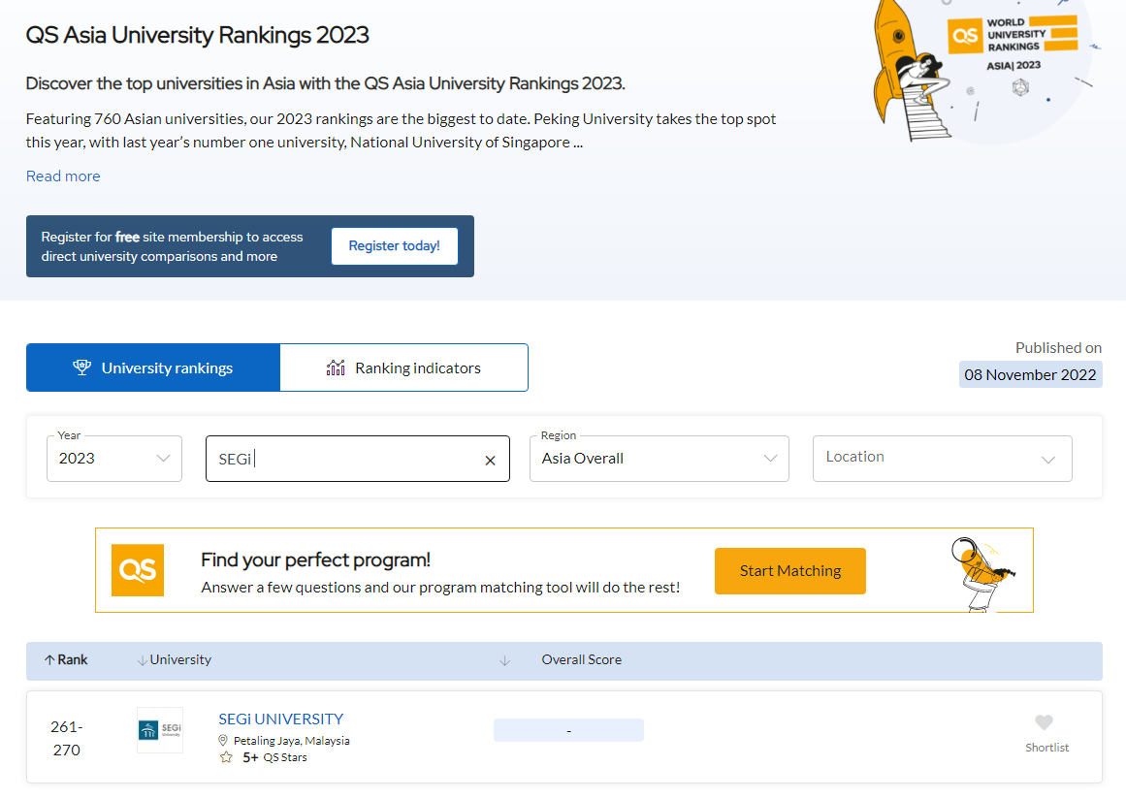Click the QS Stars star icon
Screen dimensions: 1126x799
pyautogui.click(x=226, y=757)
